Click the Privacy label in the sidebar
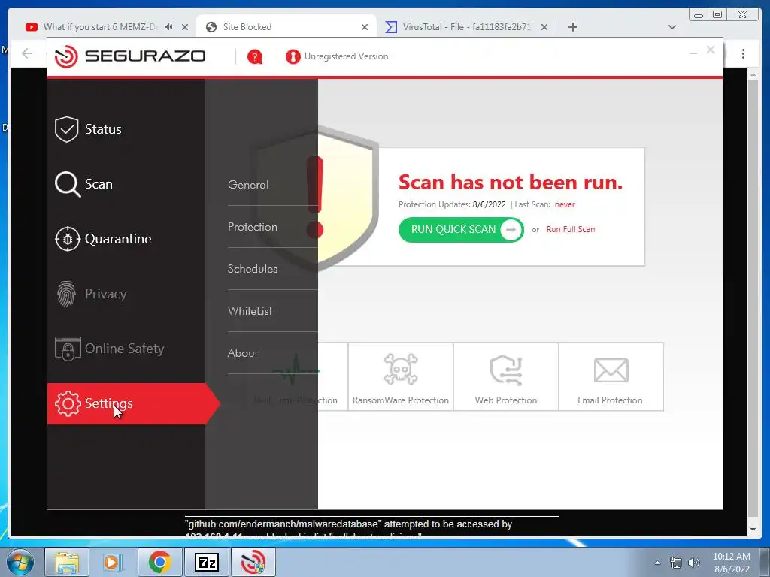This screenshot has width=770, height=577. point(105,294)
